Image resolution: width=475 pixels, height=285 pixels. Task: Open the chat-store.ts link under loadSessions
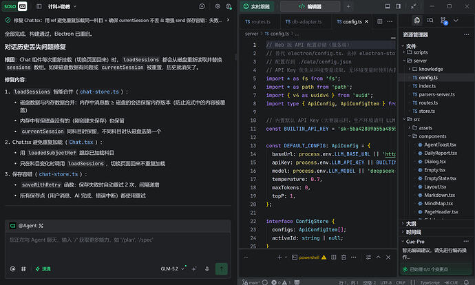pos(99,92)
